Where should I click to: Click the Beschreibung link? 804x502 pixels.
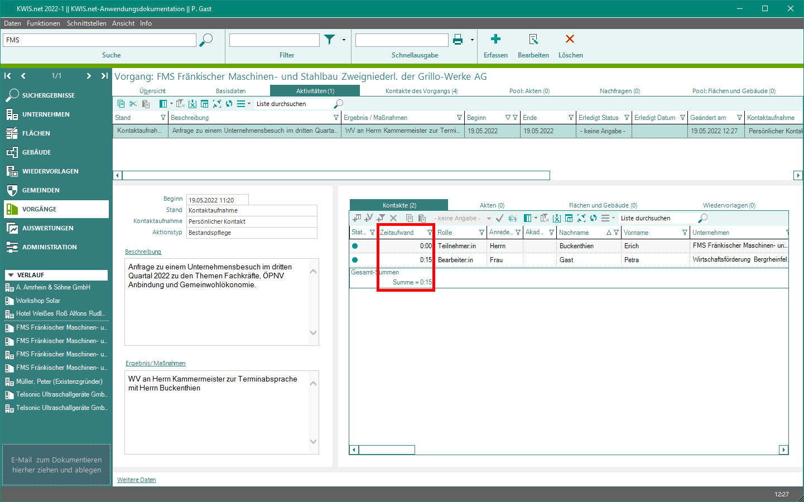[143, 252]
